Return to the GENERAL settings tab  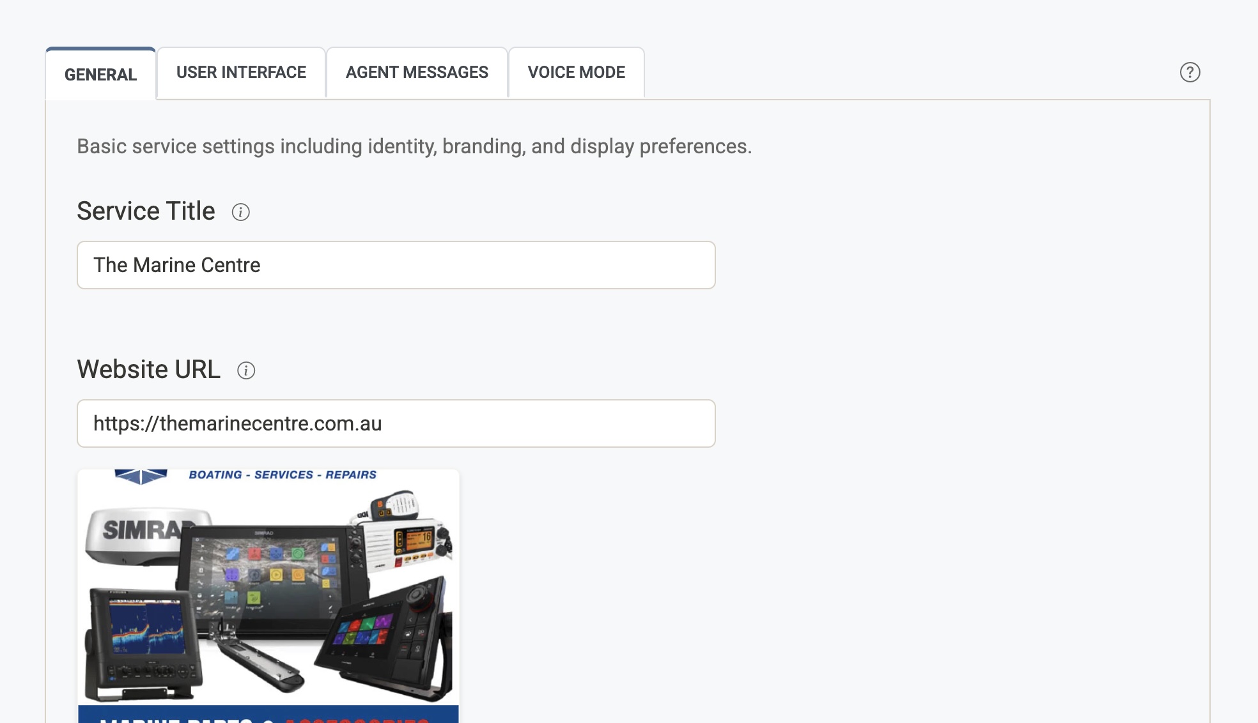[x=100, y=75]
